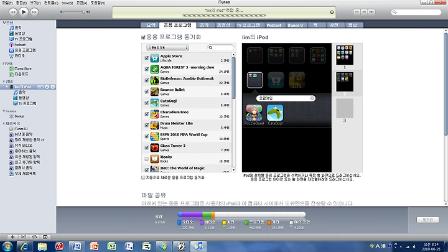
Task: Toggle app sync checkbox in the heading
Action: (144, 37)
